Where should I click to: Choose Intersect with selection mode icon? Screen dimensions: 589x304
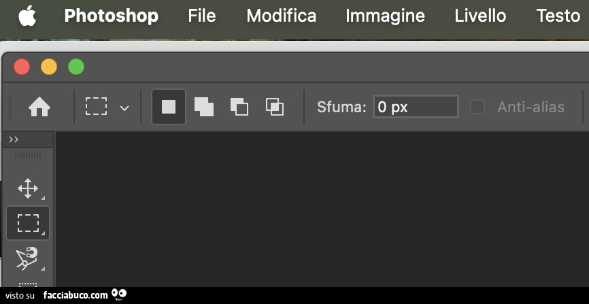pyautogui.click(x=275, y=107)
